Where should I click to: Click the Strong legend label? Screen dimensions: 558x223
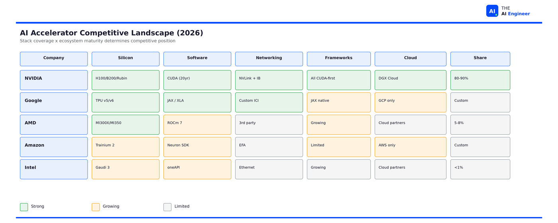point(37,207)
